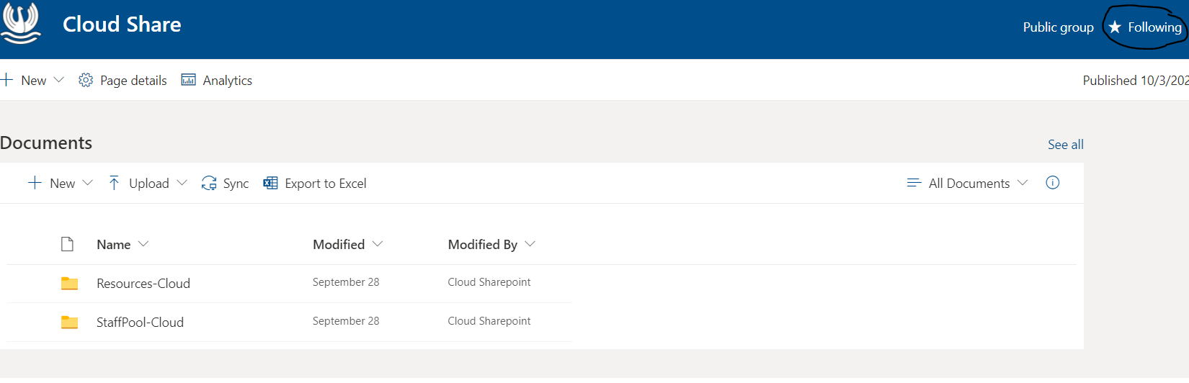Expand the Name column sort options
The width and height of the screenshot is (1189, 383).
click(143, 244)
